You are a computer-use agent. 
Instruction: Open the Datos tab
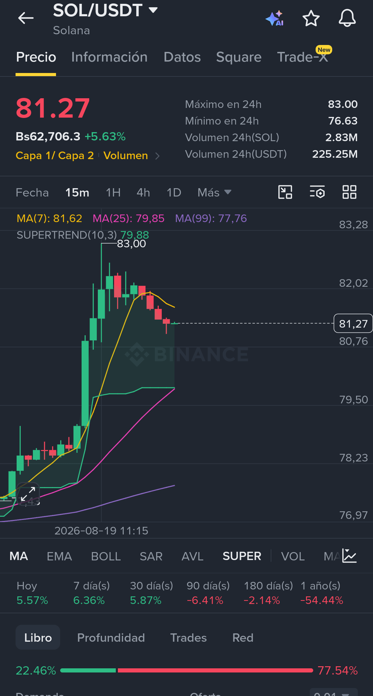(182, 57)
